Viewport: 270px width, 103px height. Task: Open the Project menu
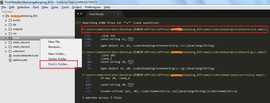coord(77,7)
